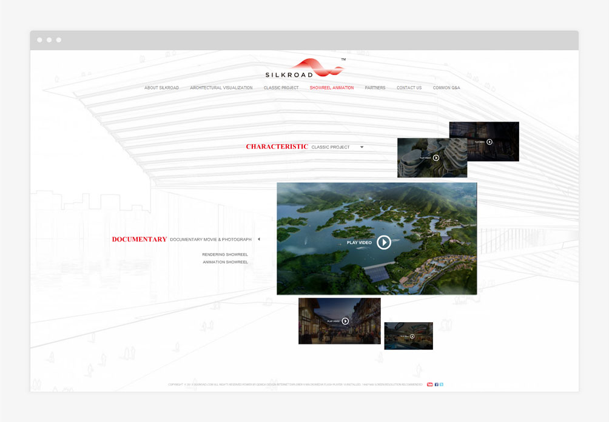This screenshot has height=422, width=609.
Task: Play the night shopping street video
Action: (345, 321)
